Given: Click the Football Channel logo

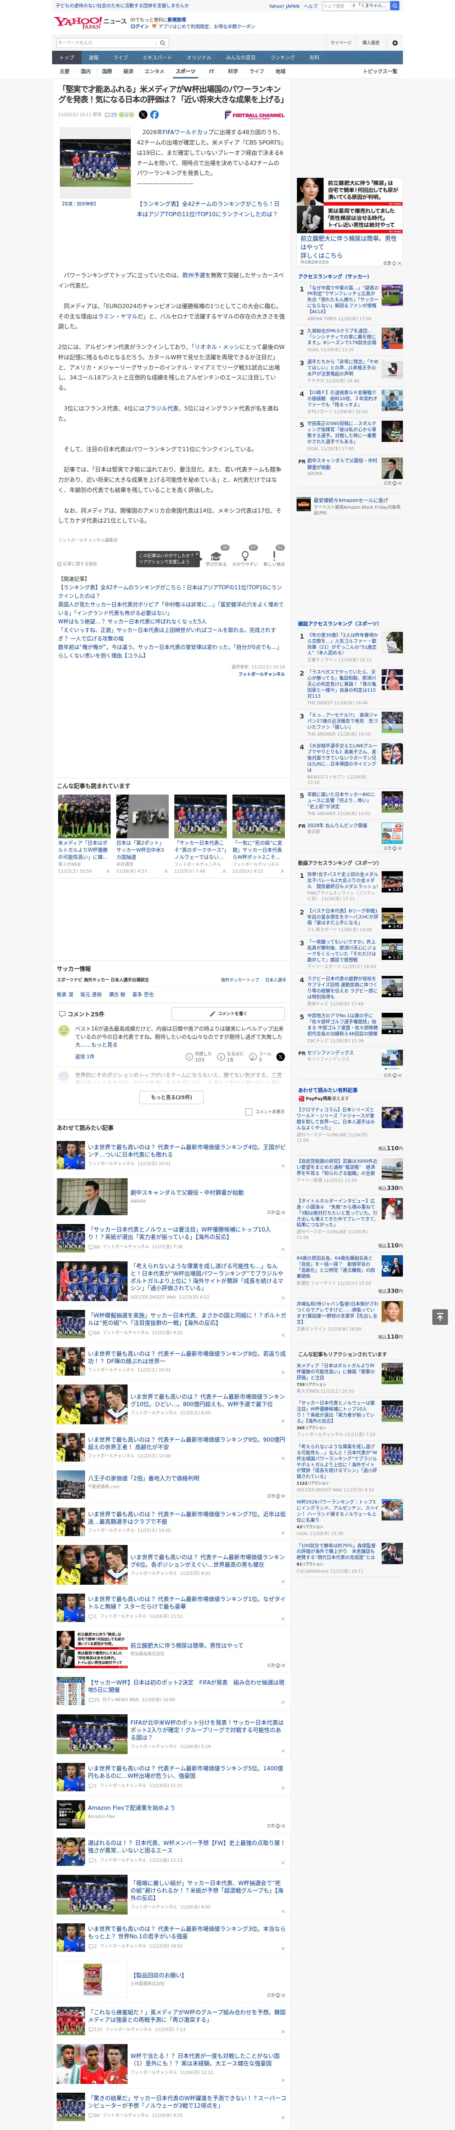Looking at the screenshot, I should [254, 115].
